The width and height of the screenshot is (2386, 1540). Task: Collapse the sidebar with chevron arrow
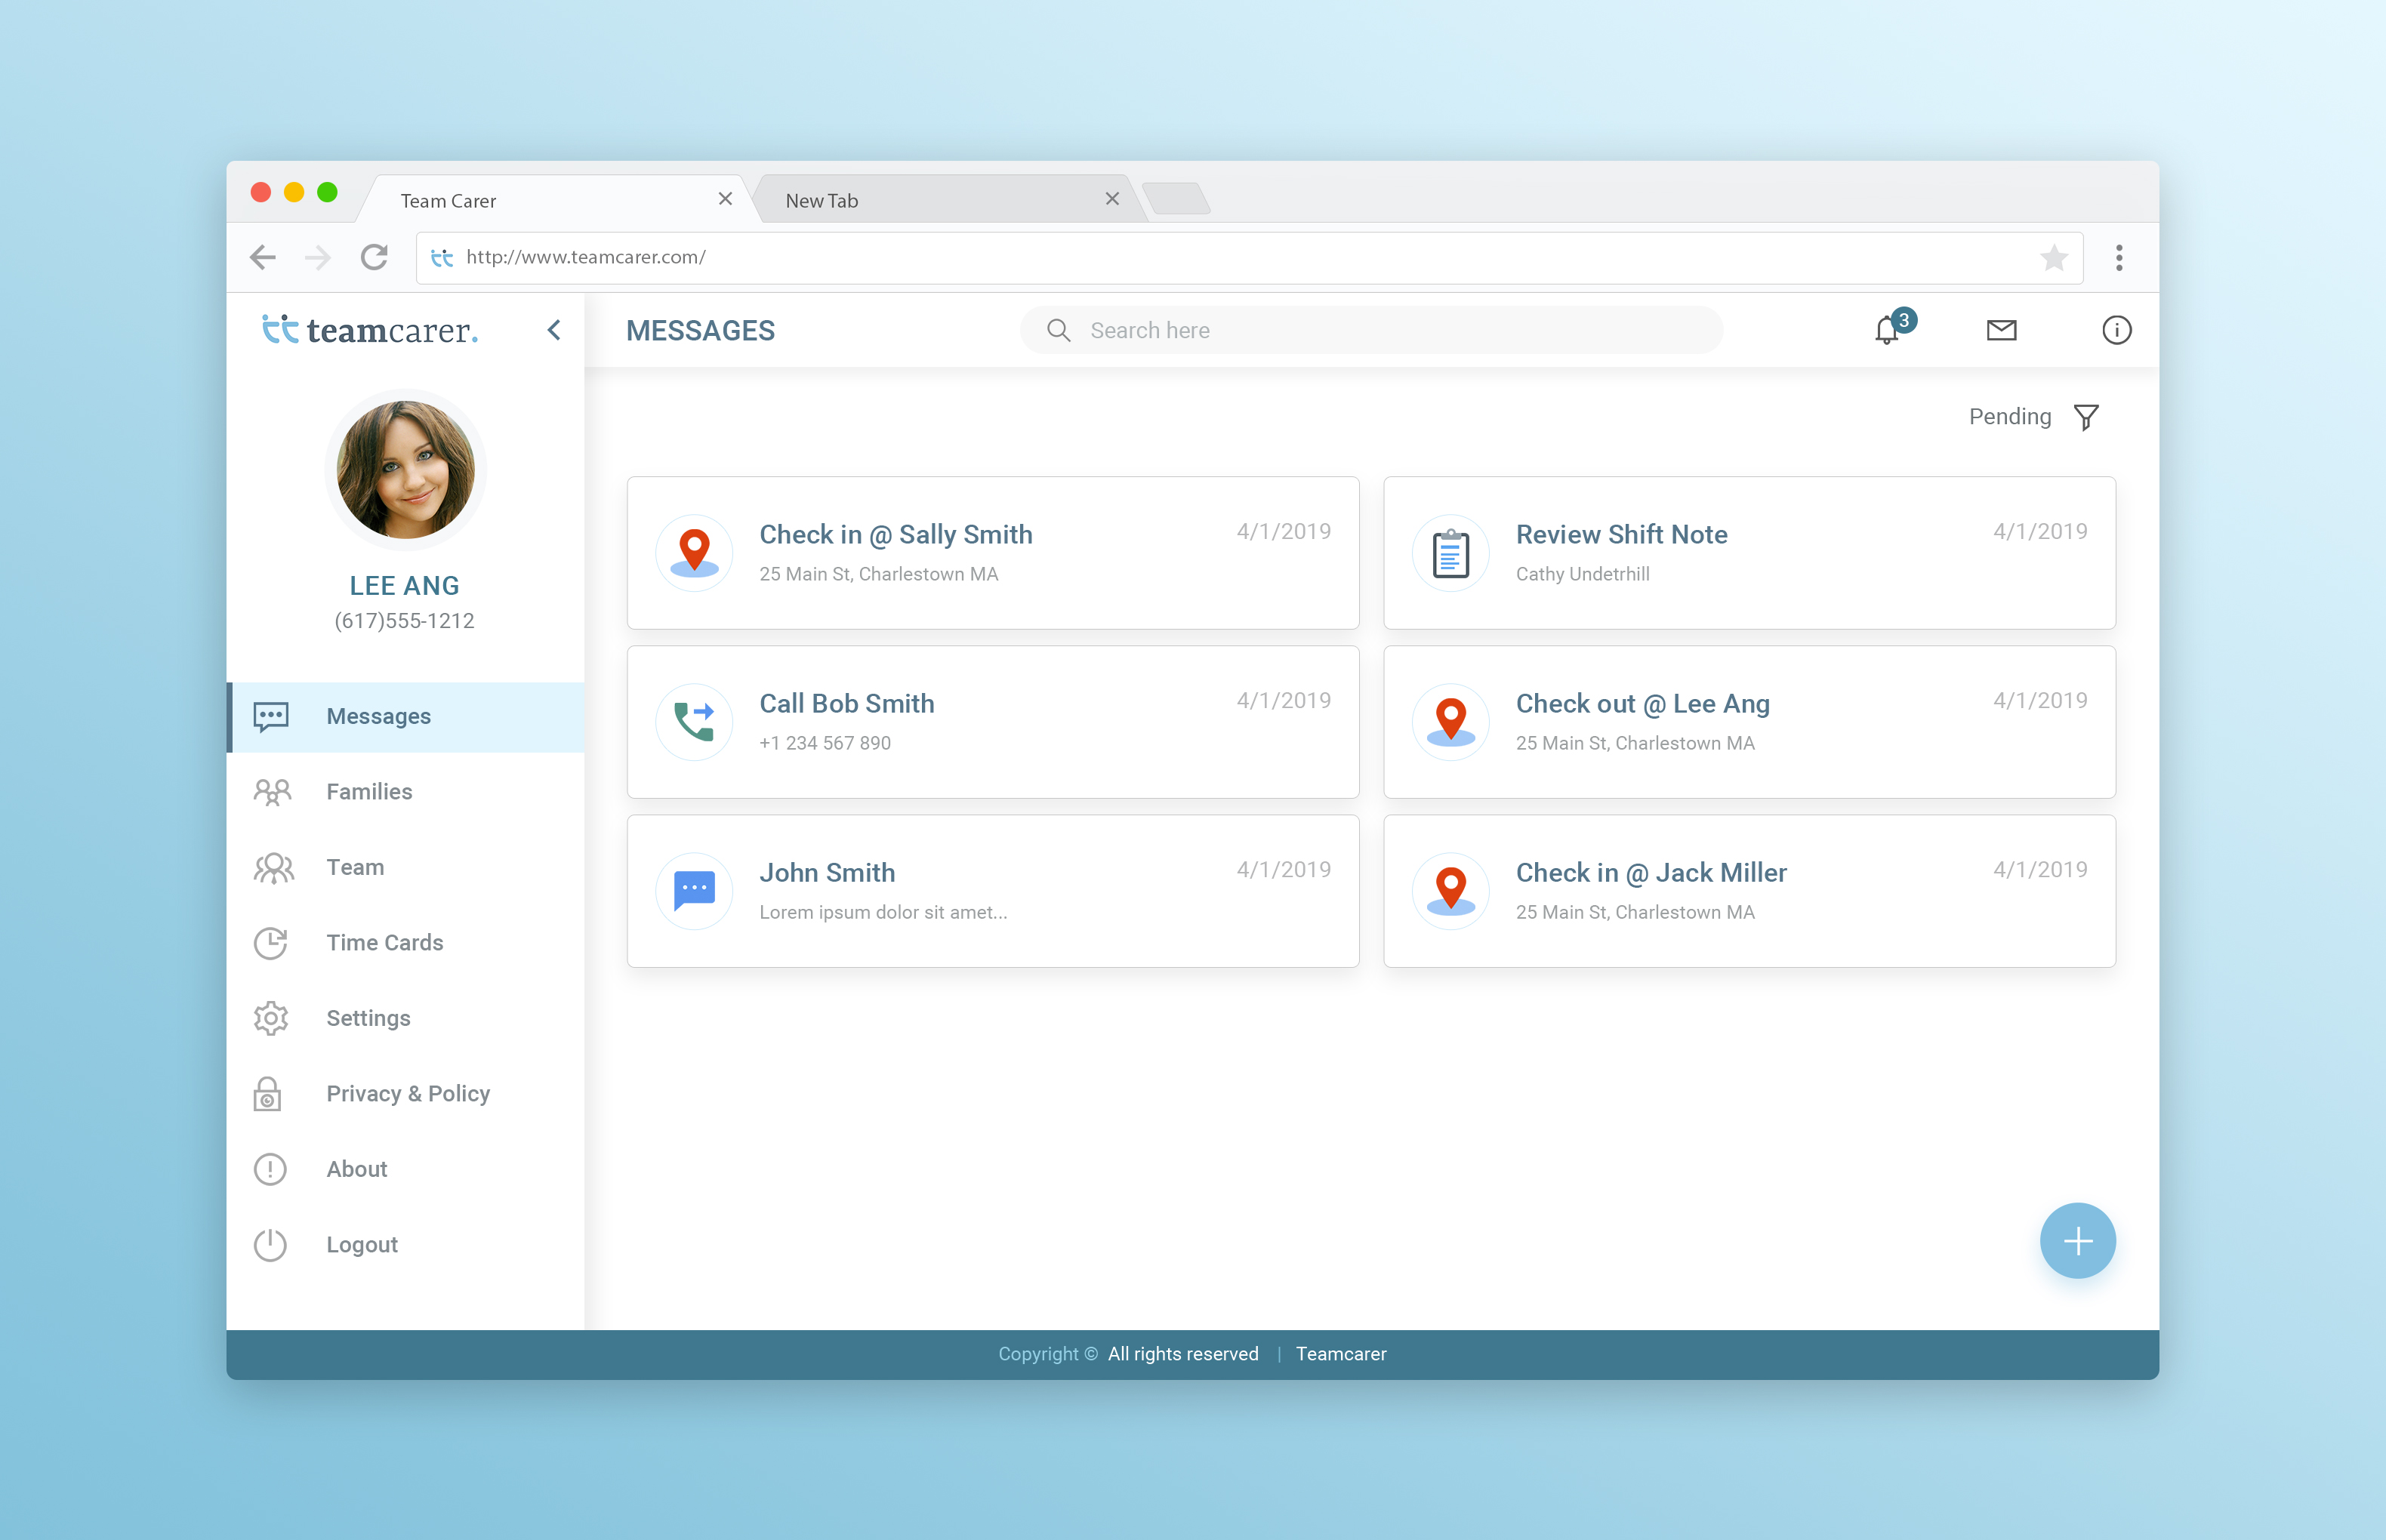click(x=554, y=330)
